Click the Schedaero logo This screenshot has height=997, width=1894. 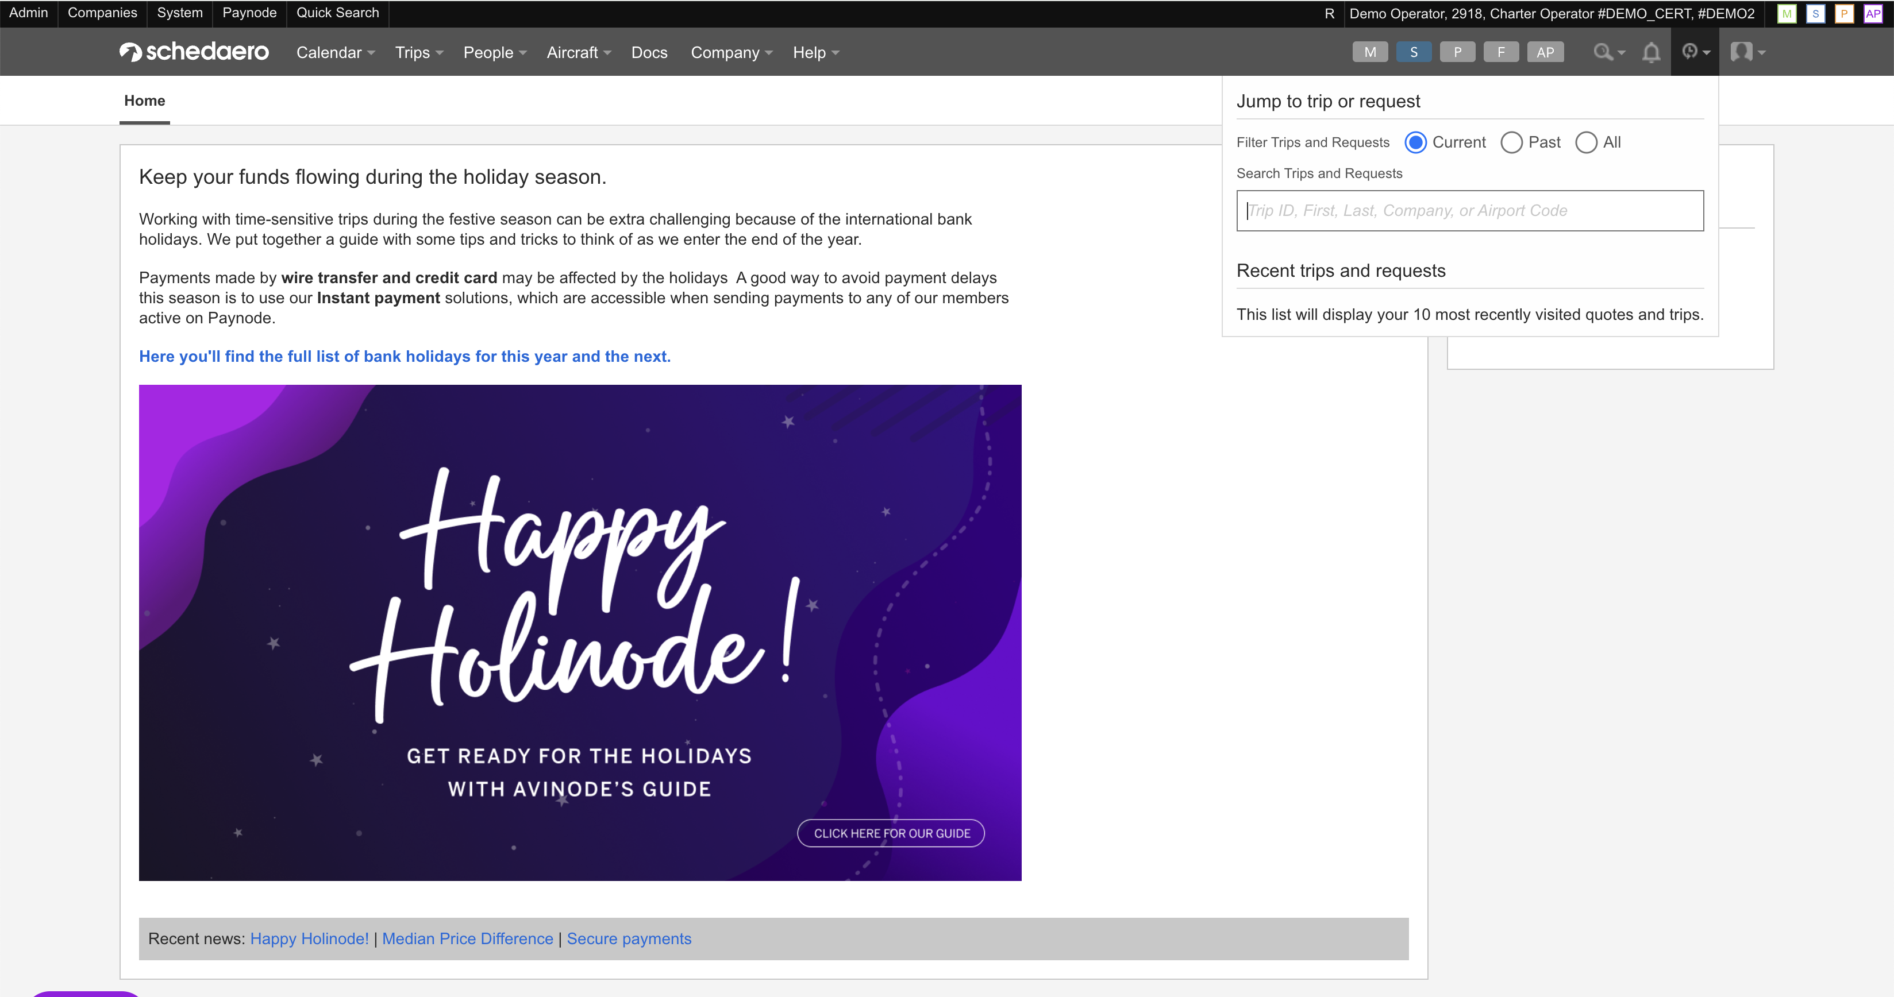coord(194,52)
